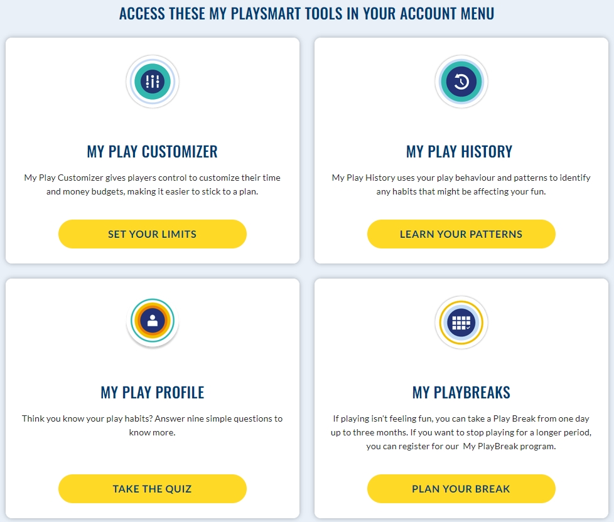Click the Play Break description paragraph

[x=461, y=432]
